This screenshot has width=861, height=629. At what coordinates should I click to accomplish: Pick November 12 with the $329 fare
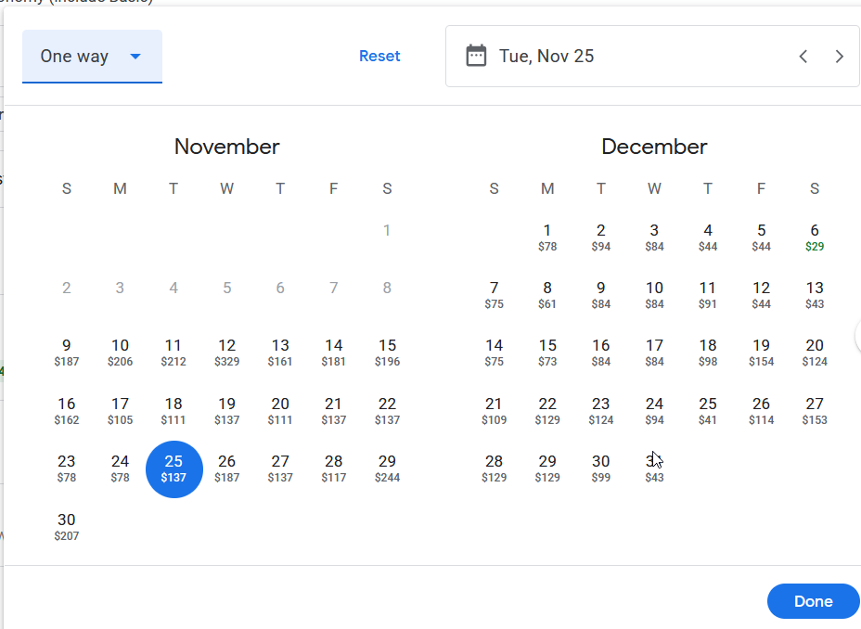coord(227,353)
